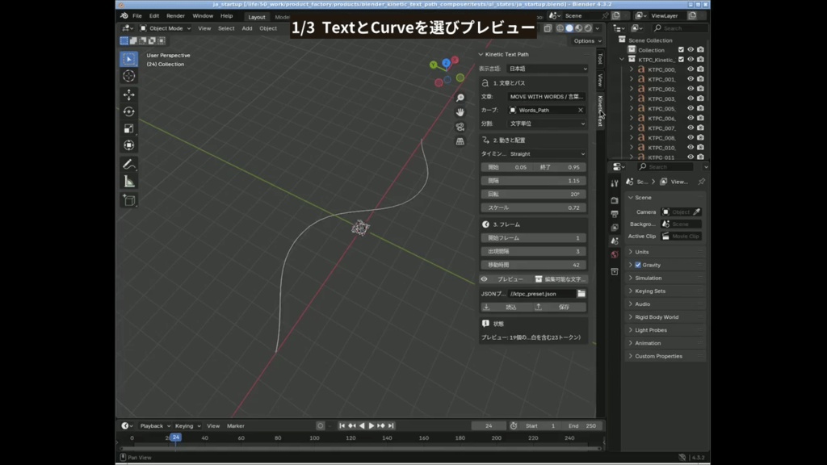
Task: Toggle the camera view icon
Action: (460, 127)
